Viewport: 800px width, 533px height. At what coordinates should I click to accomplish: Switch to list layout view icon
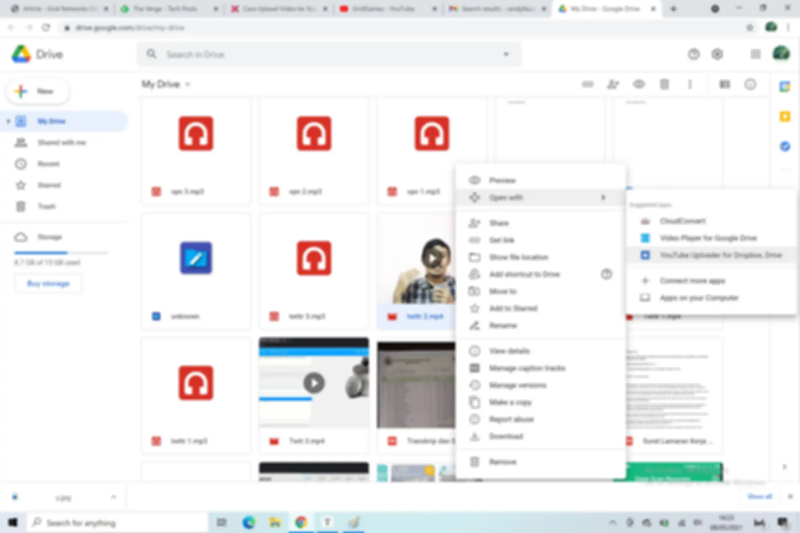pos(725,84)
